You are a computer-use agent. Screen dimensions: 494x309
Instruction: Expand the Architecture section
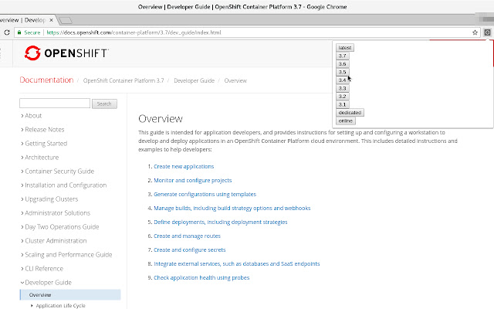tap(39, 158)
